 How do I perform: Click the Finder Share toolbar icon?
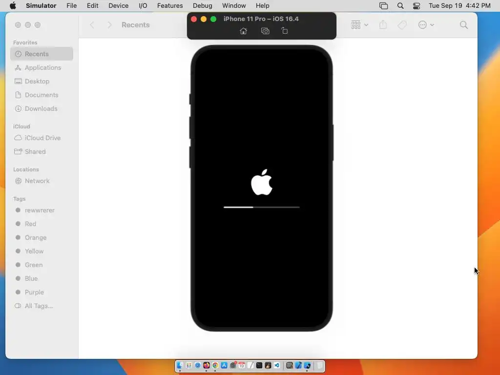pos(383,24)
